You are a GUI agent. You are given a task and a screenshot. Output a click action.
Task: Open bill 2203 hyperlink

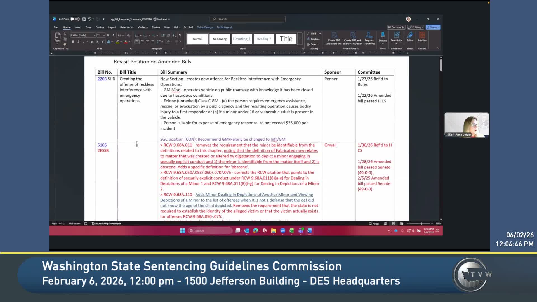tap(102, 79)
